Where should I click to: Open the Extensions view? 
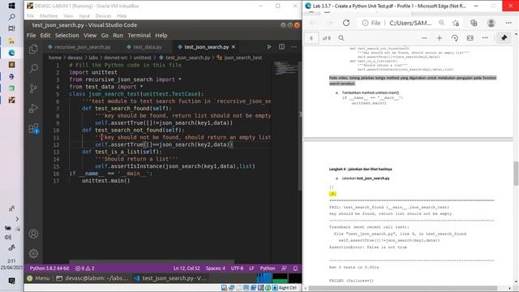[x=33, y=128]
